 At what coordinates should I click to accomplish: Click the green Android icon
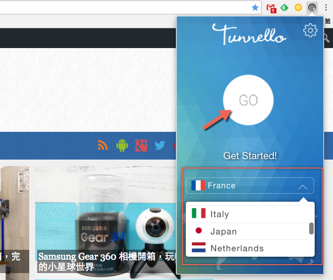tap(122, 146)
